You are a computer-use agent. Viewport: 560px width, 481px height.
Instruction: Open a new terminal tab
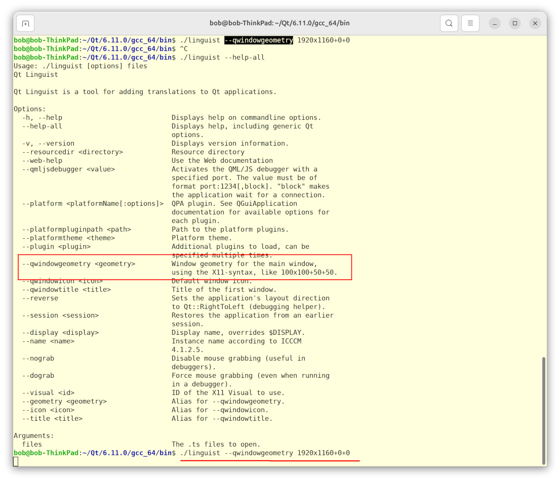25,24
